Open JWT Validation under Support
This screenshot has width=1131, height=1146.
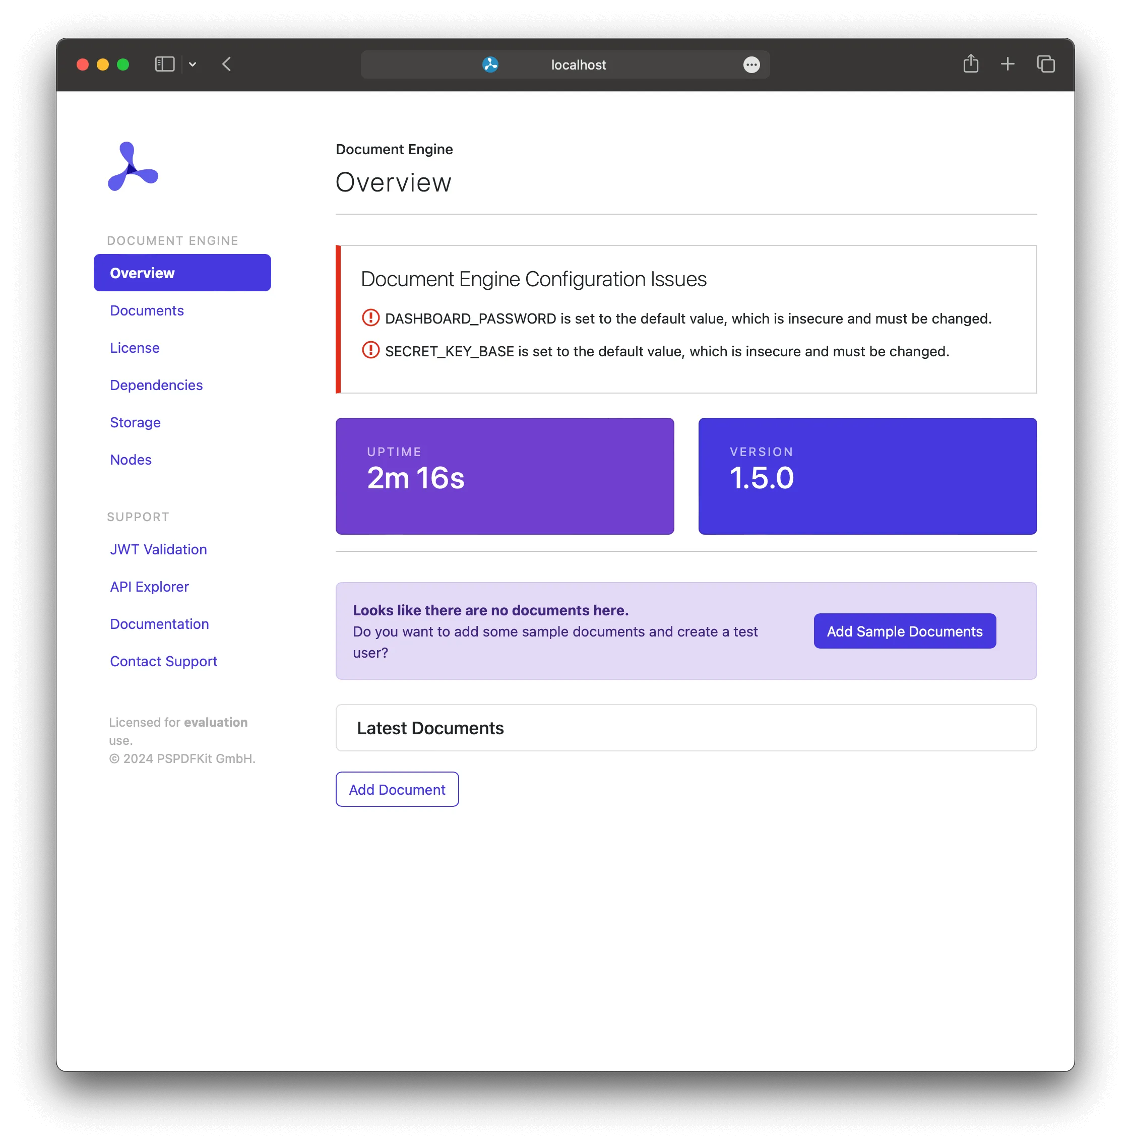click(x=158, y=549)
